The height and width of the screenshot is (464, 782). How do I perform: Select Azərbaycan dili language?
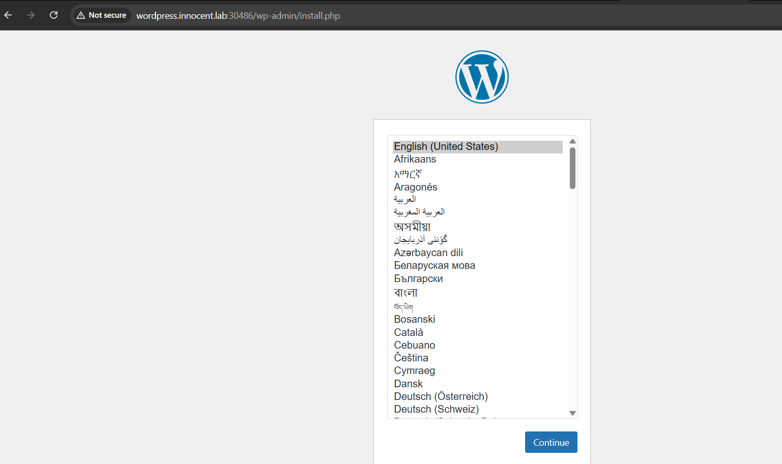click(x=478, y=253)
